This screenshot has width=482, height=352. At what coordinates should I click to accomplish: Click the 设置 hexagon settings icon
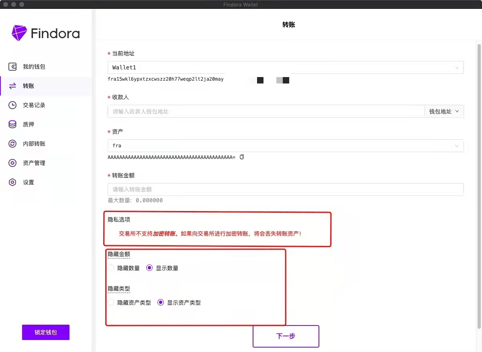pos(12,182)
